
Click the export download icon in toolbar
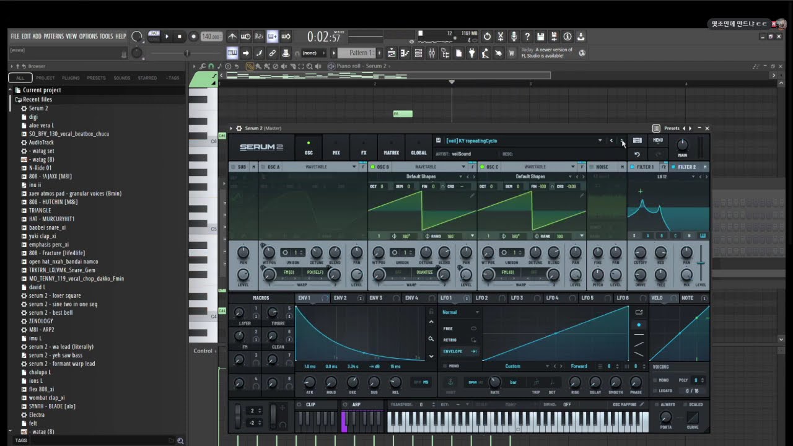(x=581, y=37)
